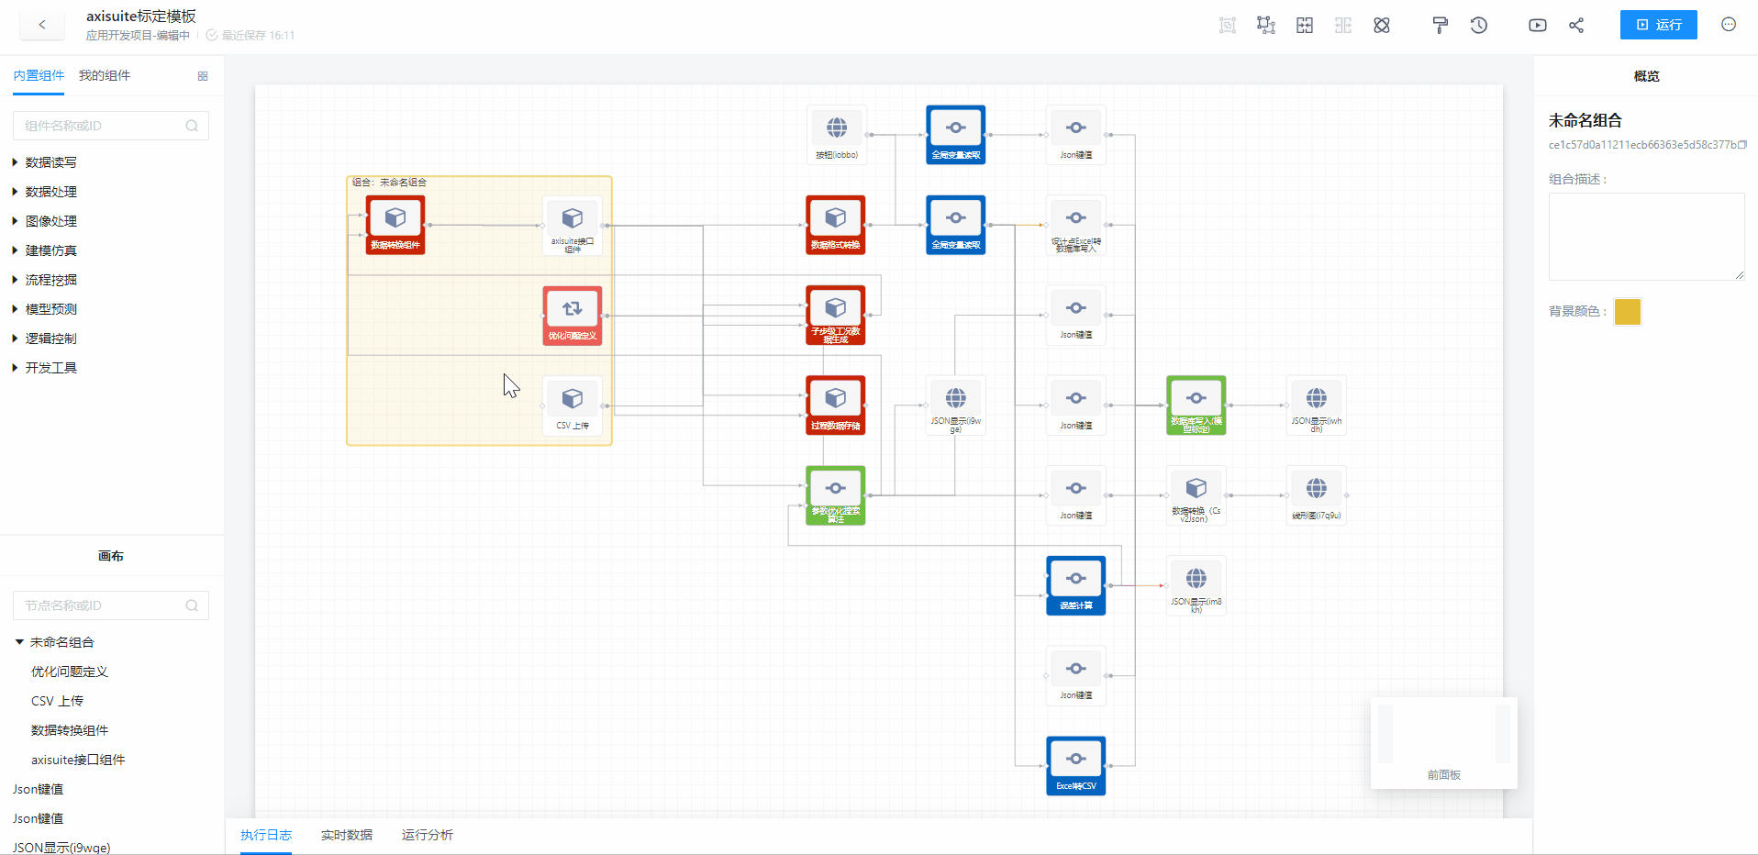Open the 实时数据 tab
The image size is (1758, 855).
[347, 835]
